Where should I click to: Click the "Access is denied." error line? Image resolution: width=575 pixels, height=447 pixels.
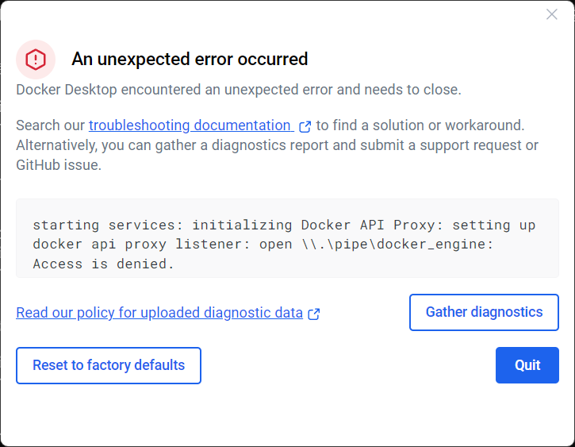click(103, 264)
